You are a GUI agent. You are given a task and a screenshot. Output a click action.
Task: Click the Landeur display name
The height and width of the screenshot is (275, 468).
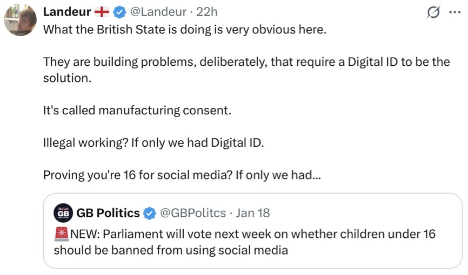point(66,12)
